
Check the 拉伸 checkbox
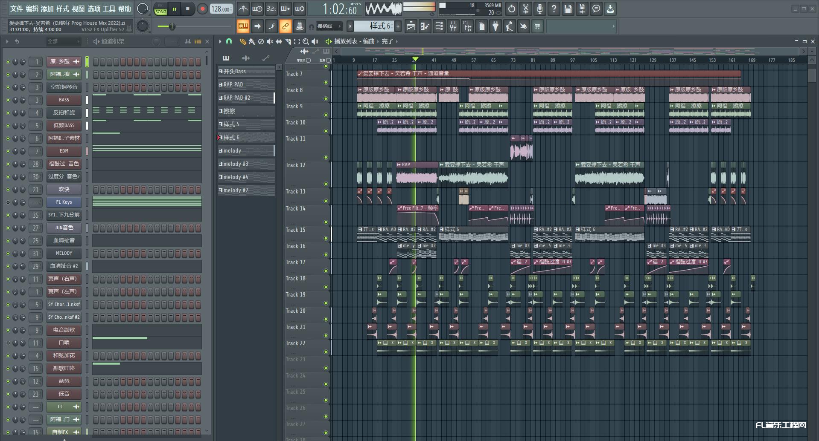click(328, 61)
